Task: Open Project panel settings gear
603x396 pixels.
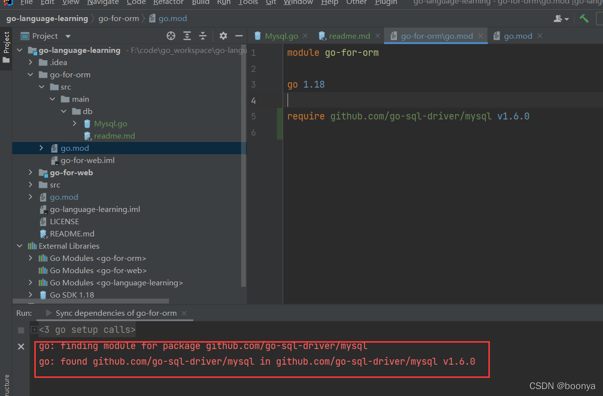Action: click(223, 36)
